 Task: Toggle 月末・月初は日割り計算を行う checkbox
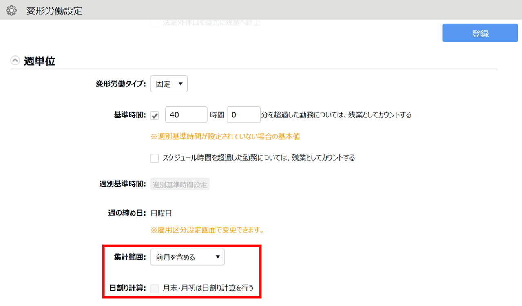[x=155, y=288]
